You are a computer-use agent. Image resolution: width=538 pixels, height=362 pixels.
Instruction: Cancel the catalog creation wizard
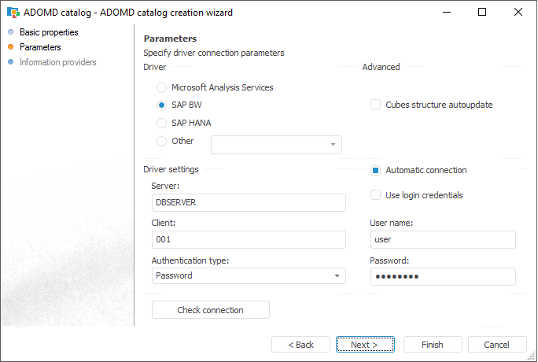click(497, 345)
